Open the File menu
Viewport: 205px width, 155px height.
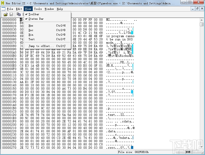(x=10, y=9)
